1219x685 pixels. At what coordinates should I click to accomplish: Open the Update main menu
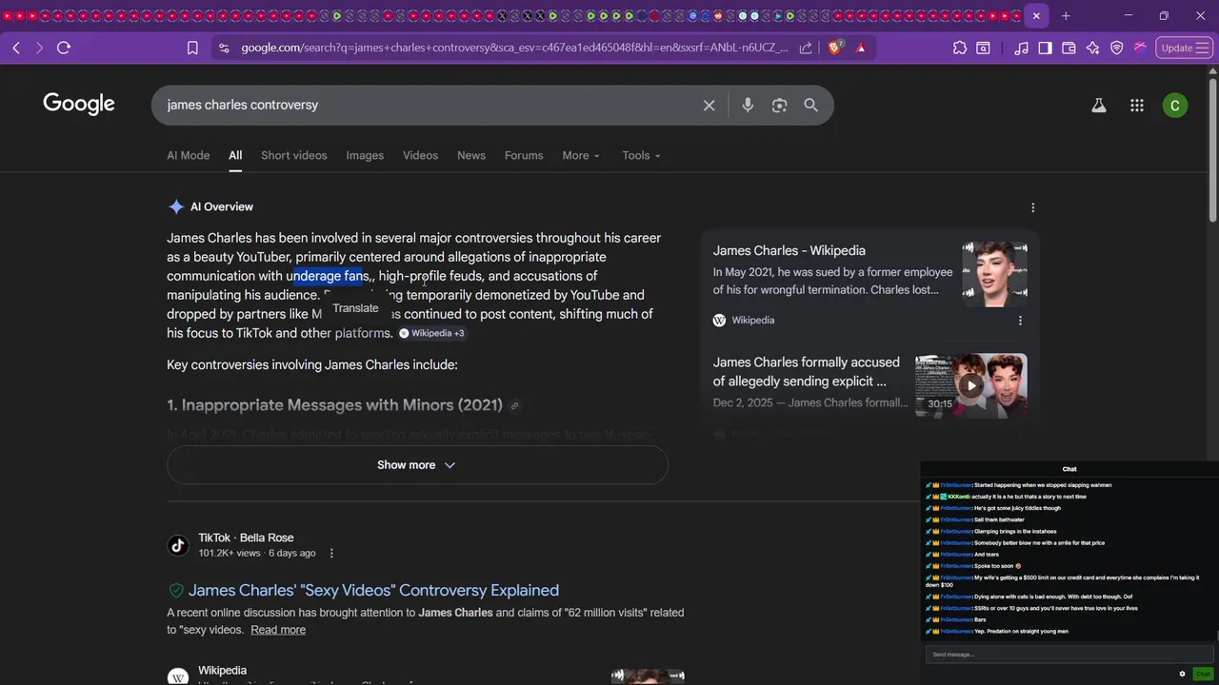1184,48
